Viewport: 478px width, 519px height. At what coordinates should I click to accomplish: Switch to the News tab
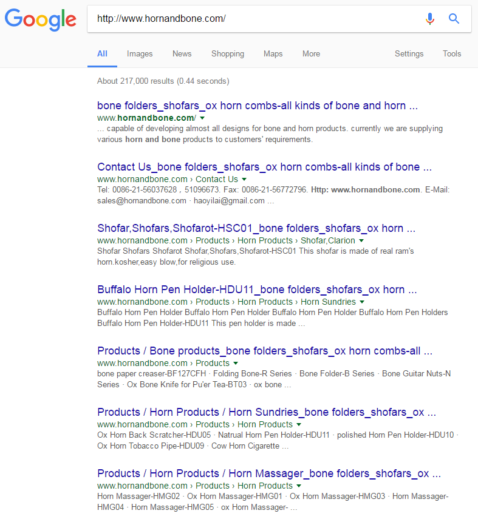click(x=182, y=53)
